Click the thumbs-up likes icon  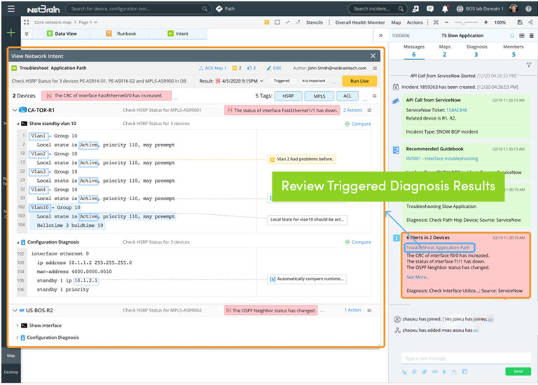tap(251, 68)
